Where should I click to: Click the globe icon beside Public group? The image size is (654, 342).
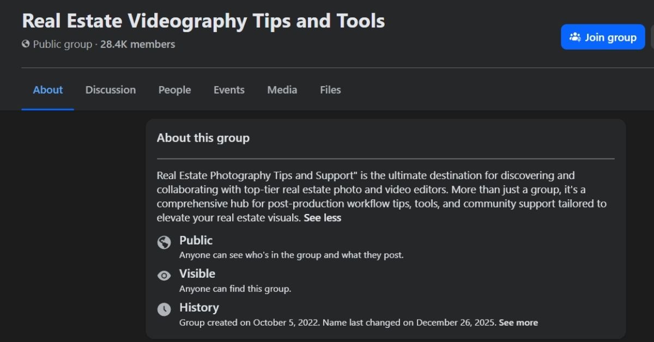click(x=26, y=44)
